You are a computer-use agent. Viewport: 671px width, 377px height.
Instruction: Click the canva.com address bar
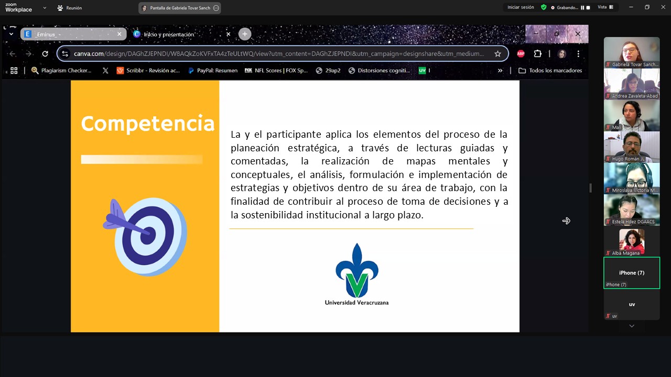278,53
